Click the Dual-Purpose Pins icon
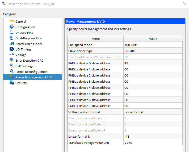The width and height of the screenshot is (189, 152). (x=11, y=38)
